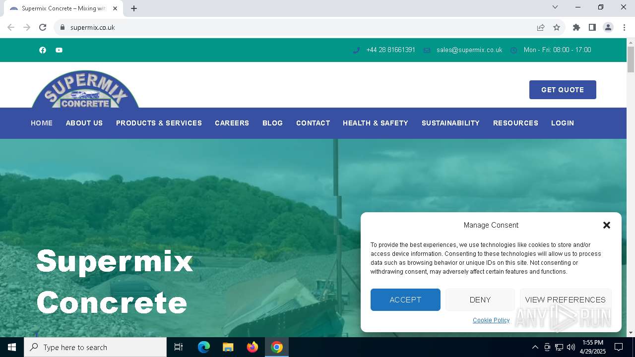
Task: Open VIEW PREFERENCES for cookies
Action: click(565, 299)
